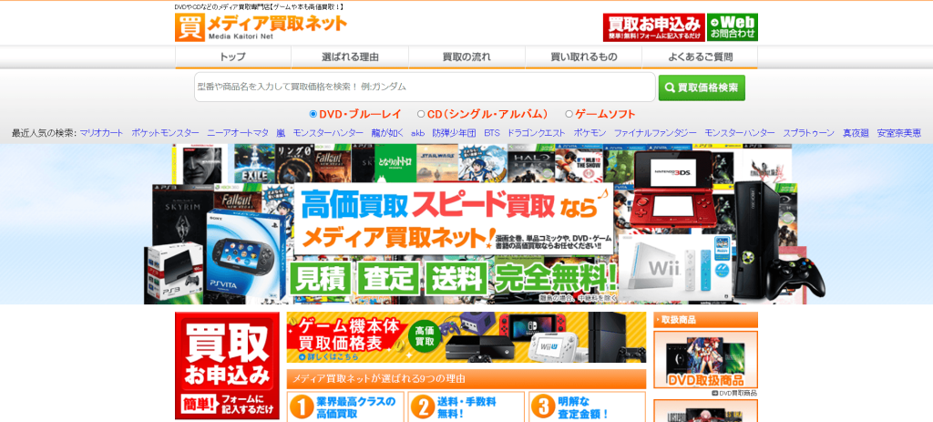Click the メディア買取ネット site logo
Image resolution: width=933 pixels, height=422 pixels.
pos(261,27)
